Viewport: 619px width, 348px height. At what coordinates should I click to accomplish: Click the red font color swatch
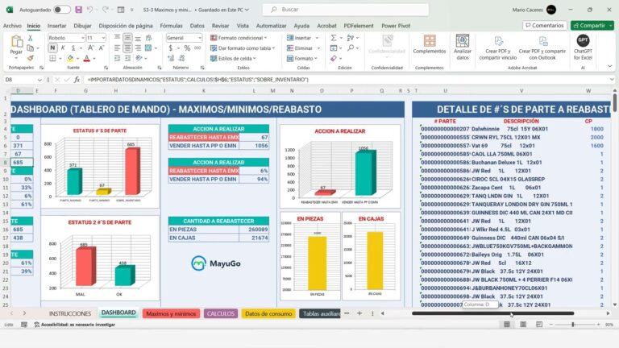(x=86, y=58)
